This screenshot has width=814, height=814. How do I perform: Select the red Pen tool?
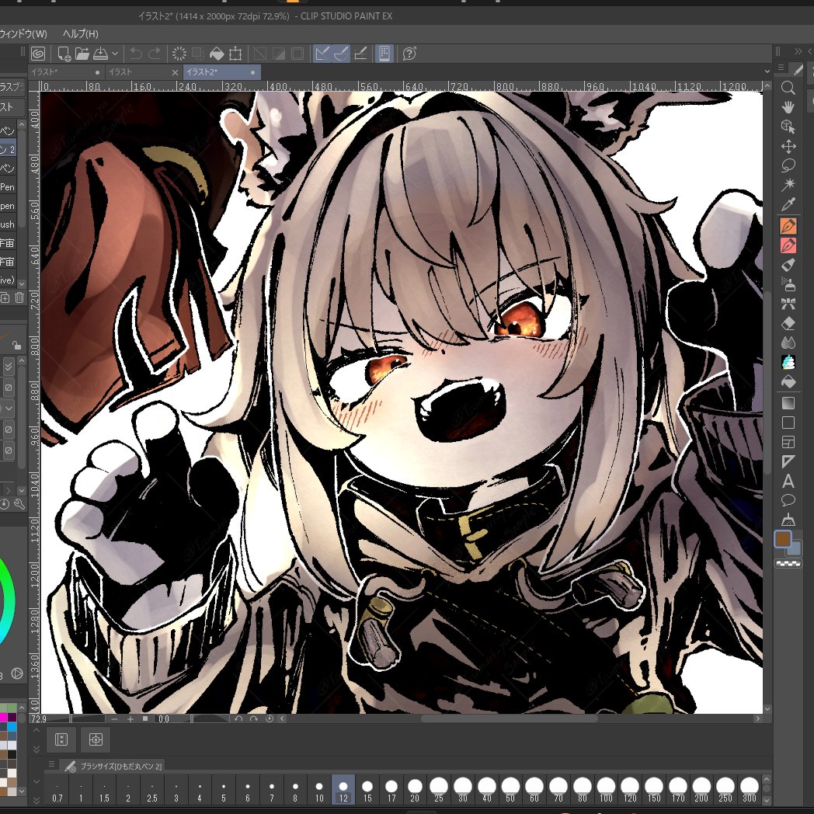coord(788,245)
